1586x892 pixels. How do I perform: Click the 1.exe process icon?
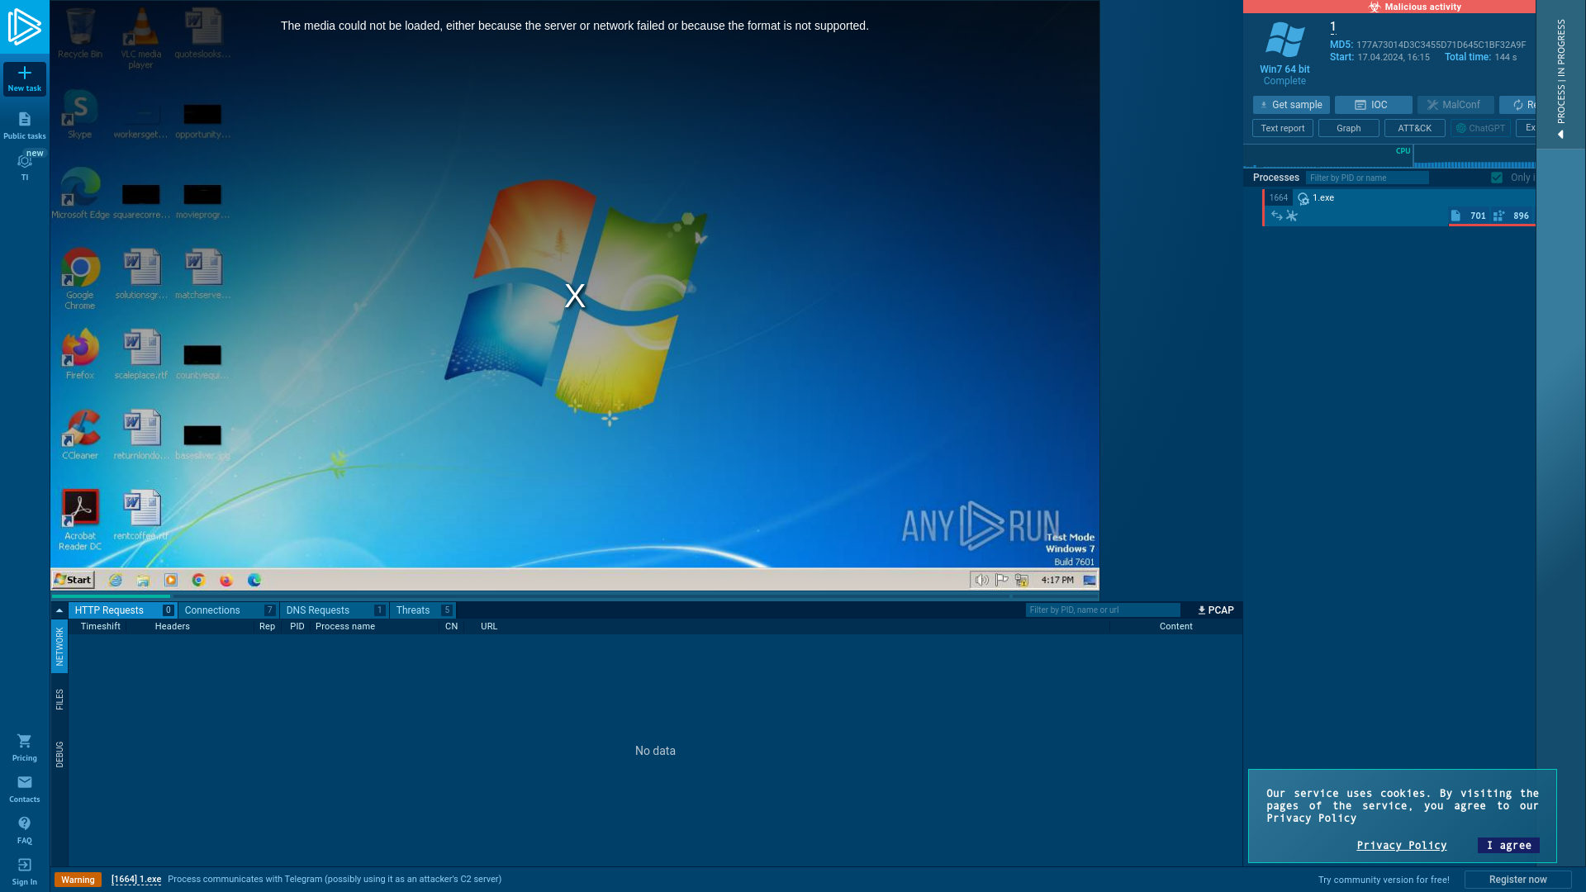coord(1303,198)
